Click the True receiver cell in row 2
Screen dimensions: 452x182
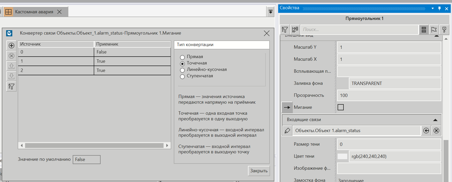pos(132,70)
